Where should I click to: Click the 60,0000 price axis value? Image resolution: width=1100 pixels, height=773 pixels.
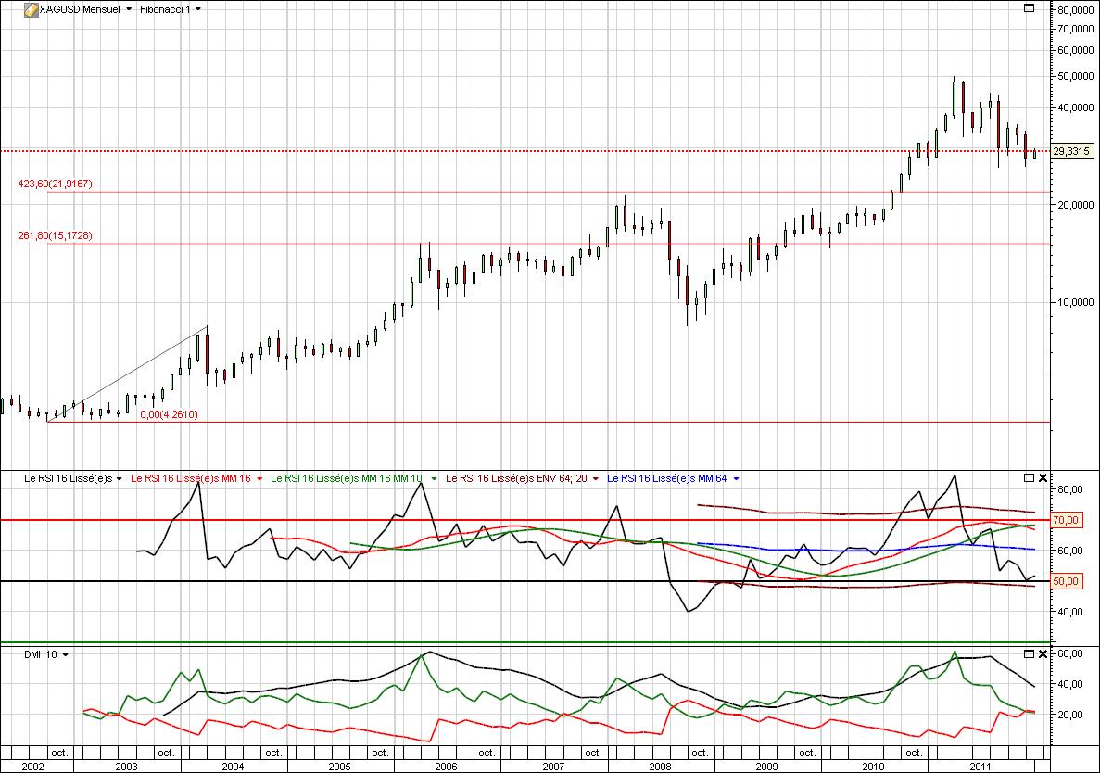tap(1076, 50)
